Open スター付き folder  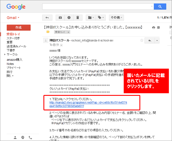pos(13,38)
